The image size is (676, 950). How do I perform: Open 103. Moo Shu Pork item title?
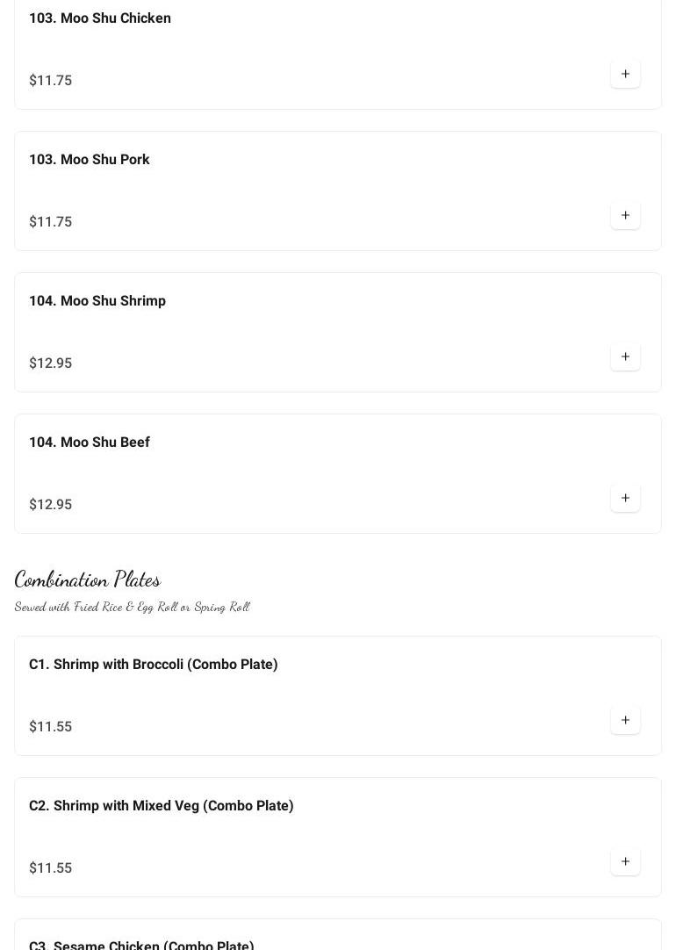tap(90, 160)
